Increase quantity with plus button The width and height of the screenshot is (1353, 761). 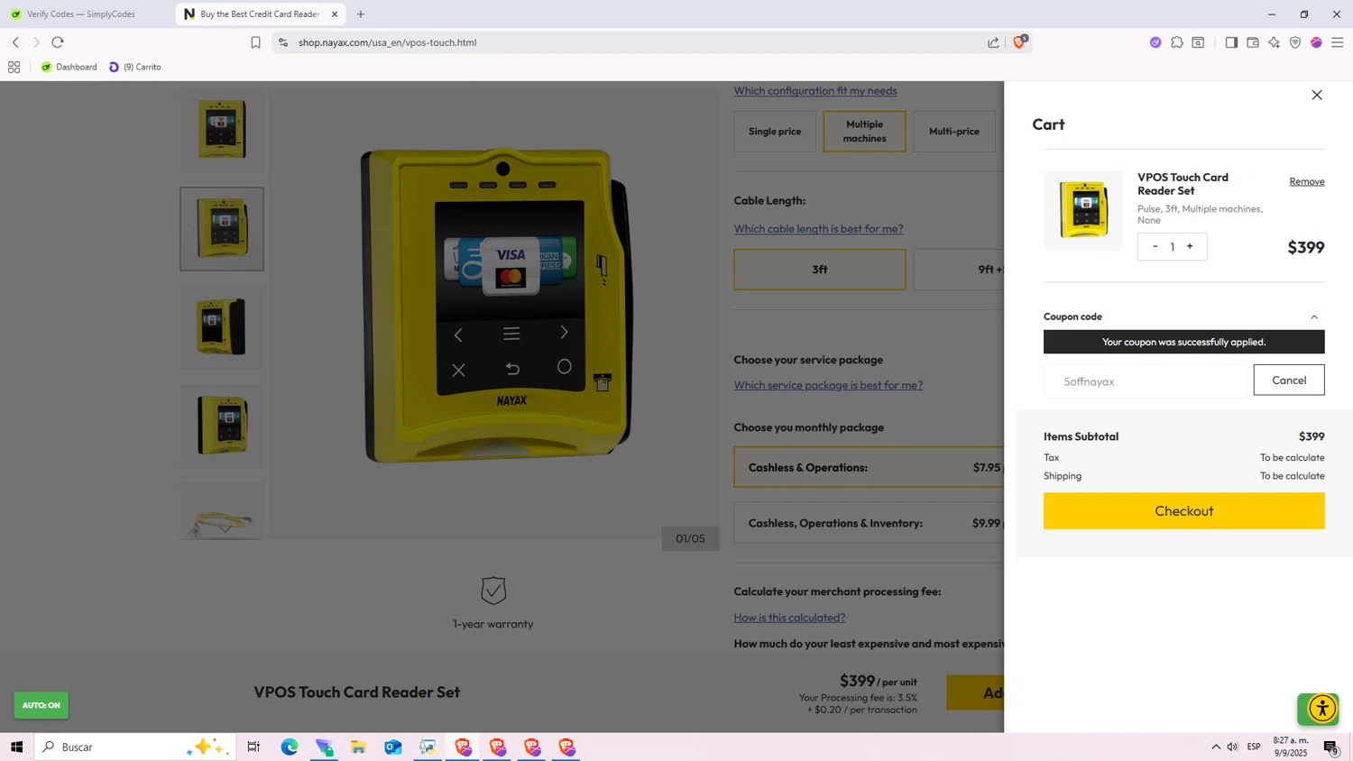pyautogui.click(x=1190, y=246)
